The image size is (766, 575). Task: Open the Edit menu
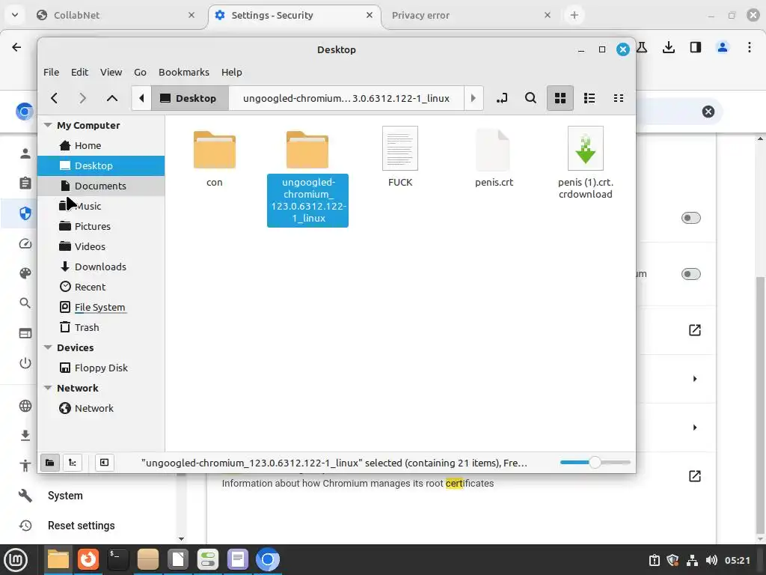click(79, 73)
